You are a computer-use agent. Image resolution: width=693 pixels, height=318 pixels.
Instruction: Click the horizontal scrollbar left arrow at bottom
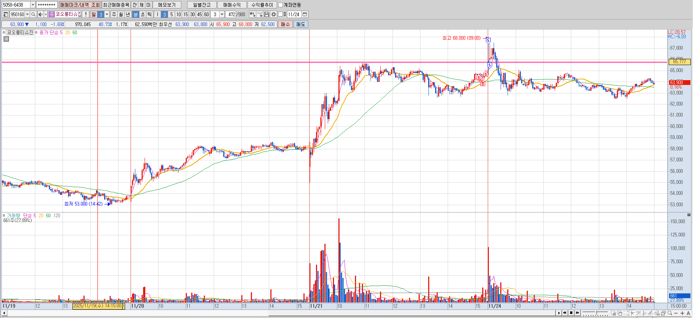point(4,313)
